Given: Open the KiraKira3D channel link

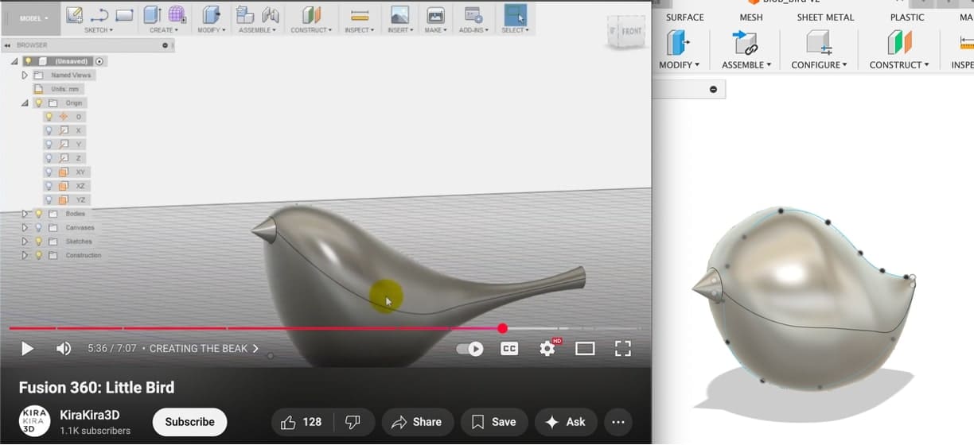Looking at the screenshot, I should [90, 416].
